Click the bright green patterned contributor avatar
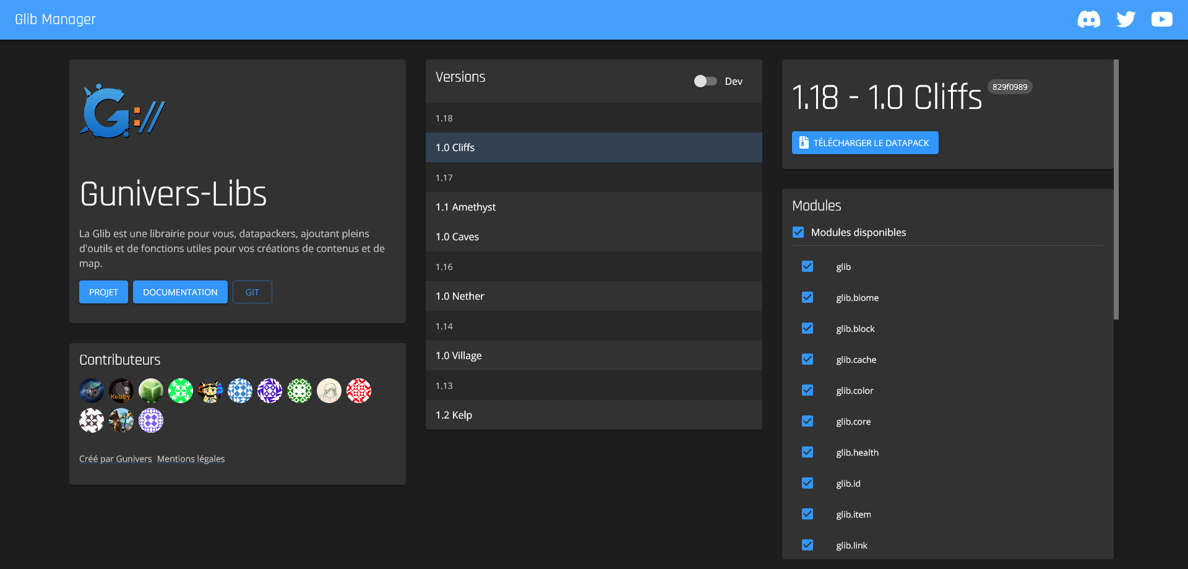The width and height of the screenshot is (1188, 569). (181, 391)
